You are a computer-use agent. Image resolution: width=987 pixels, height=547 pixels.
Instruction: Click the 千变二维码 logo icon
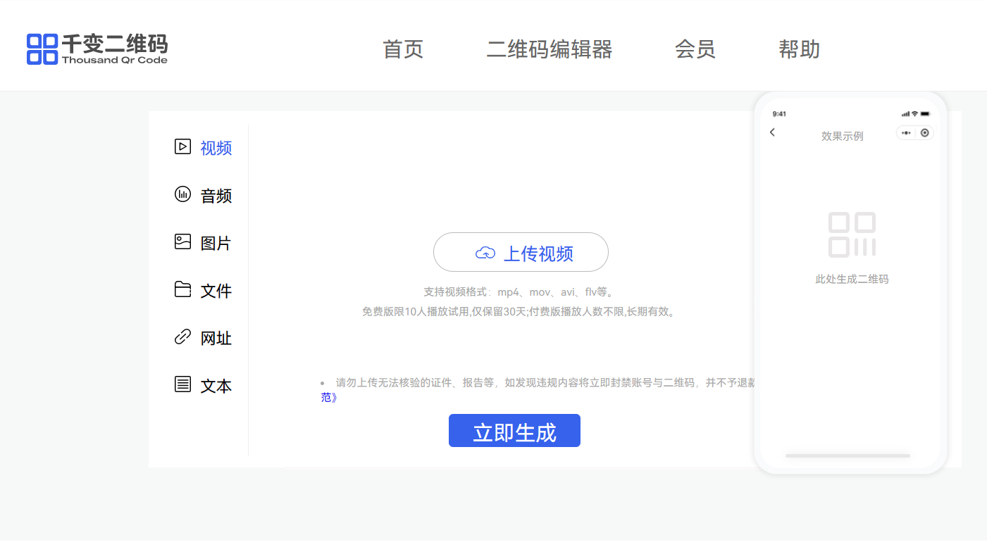[x=42, y=49]
